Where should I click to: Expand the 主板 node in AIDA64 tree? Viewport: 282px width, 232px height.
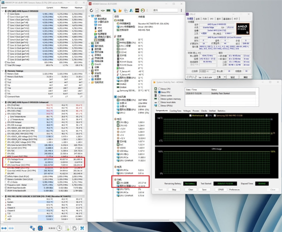[x=89, y=43]
